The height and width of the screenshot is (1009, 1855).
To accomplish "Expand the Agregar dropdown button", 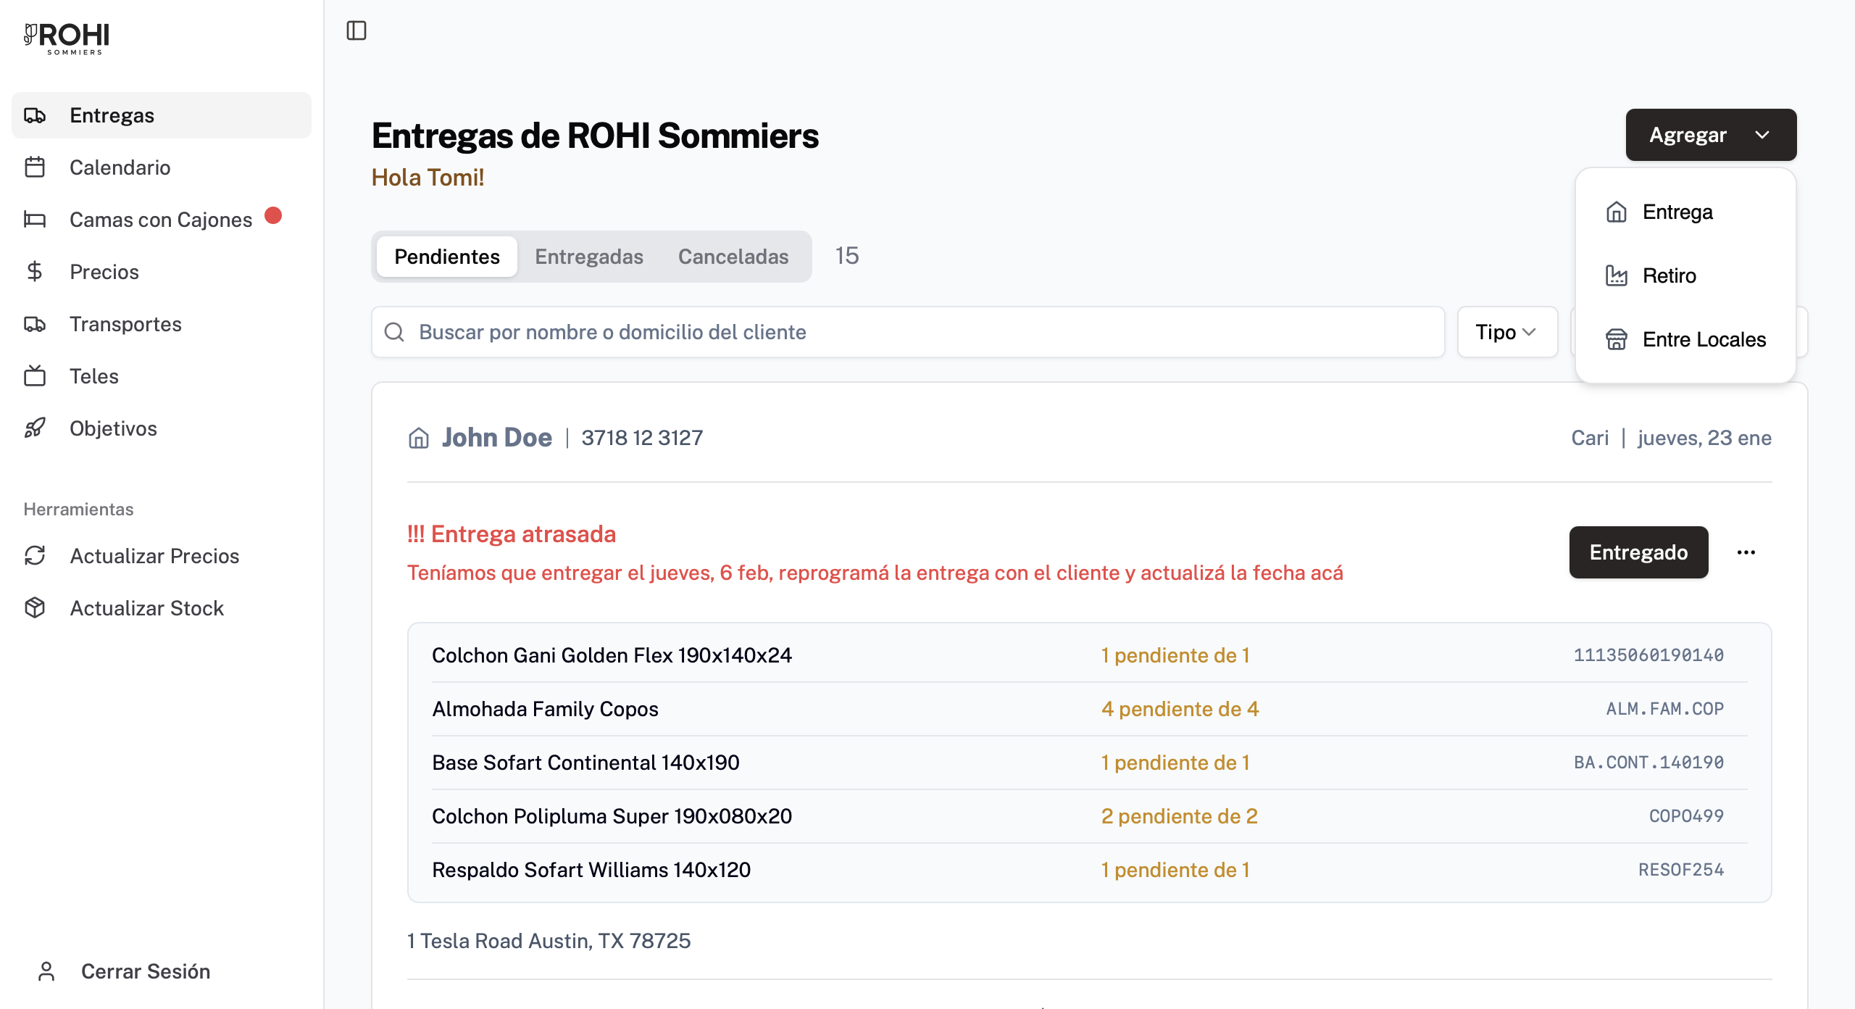I will point(1711,135).
